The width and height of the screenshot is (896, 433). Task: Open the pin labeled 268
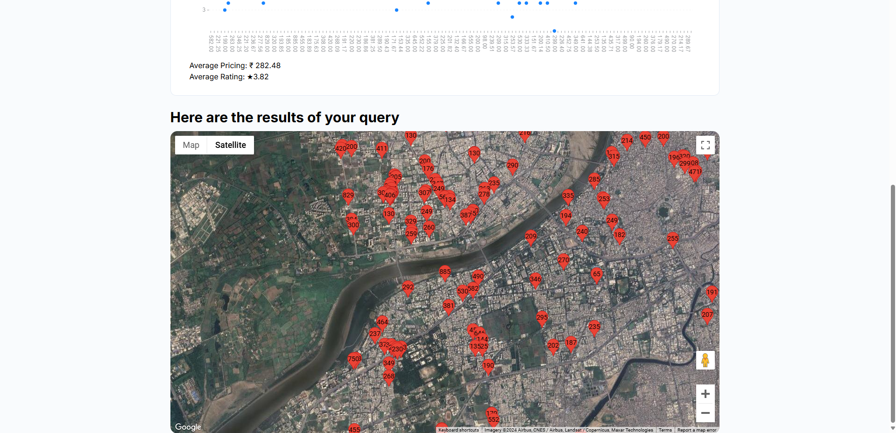pos(389,379)
